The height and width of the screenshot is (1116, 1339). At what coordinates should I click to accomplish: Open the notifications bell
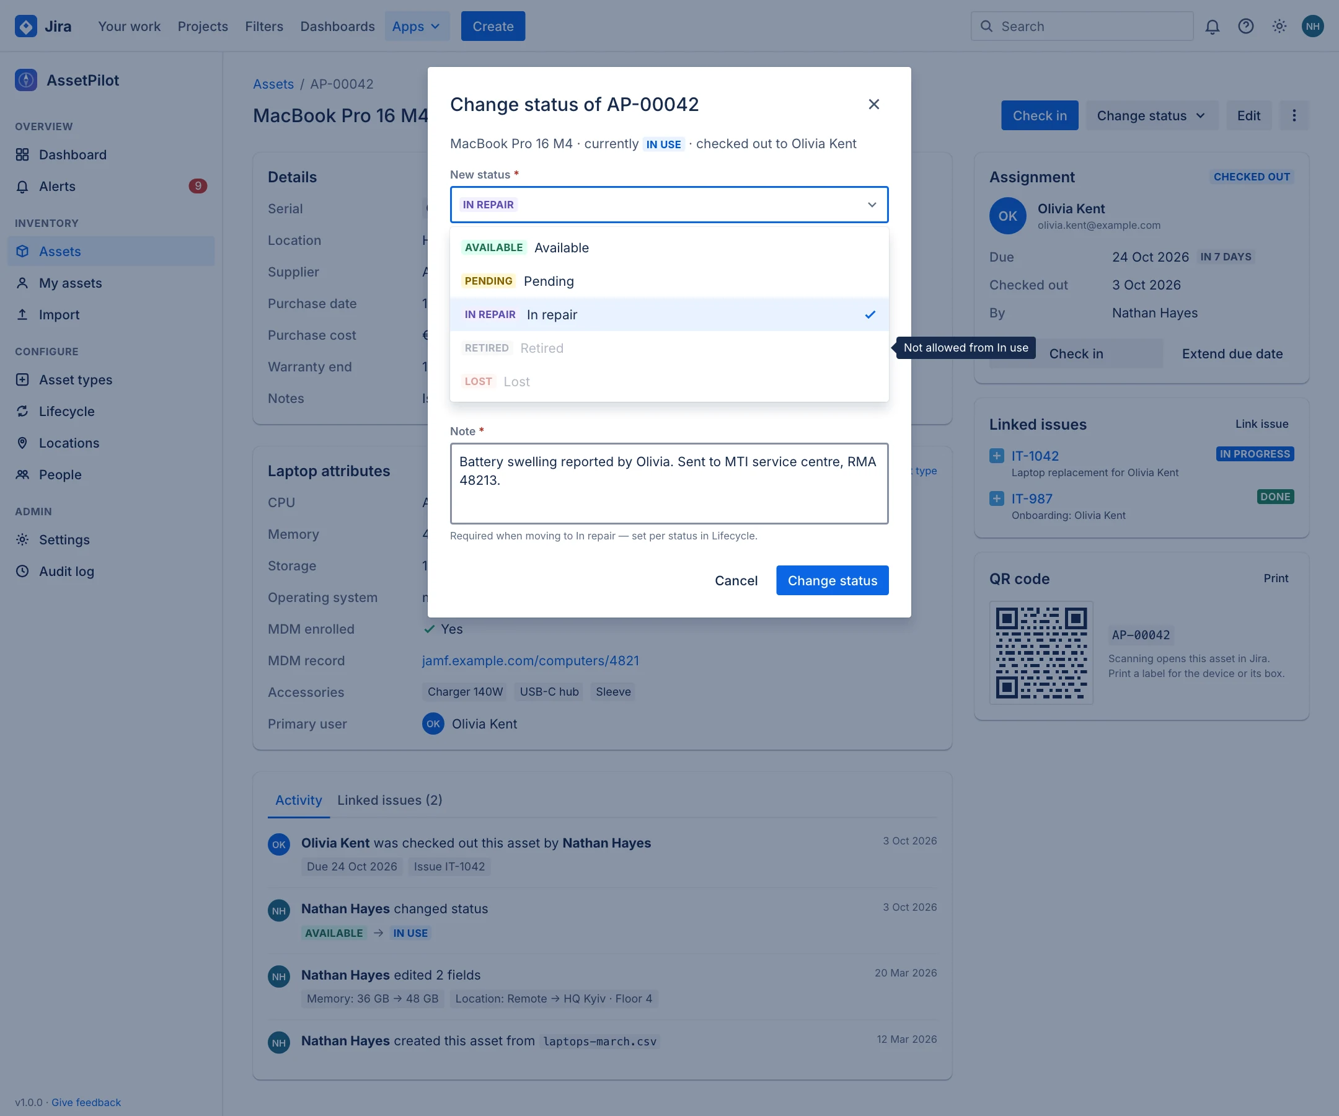coord(1212,26)
